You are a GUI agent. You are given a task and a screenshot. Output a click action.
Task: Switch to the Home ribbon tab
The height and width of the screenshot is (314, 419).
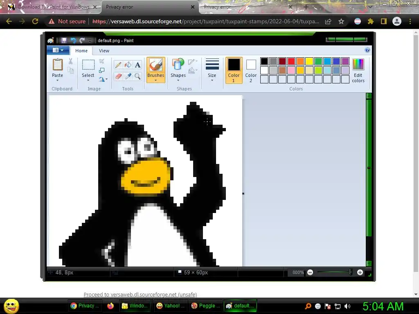[x=81, y=51]
